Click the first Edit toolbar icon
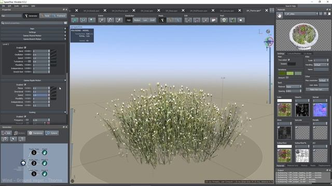This screenshot has width=332, height=186. pos(188,20)
